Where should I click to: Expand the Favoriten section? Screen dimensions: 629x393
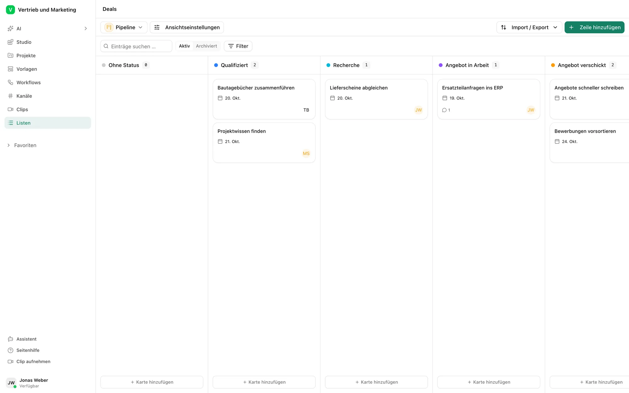[x=22, y=145]
